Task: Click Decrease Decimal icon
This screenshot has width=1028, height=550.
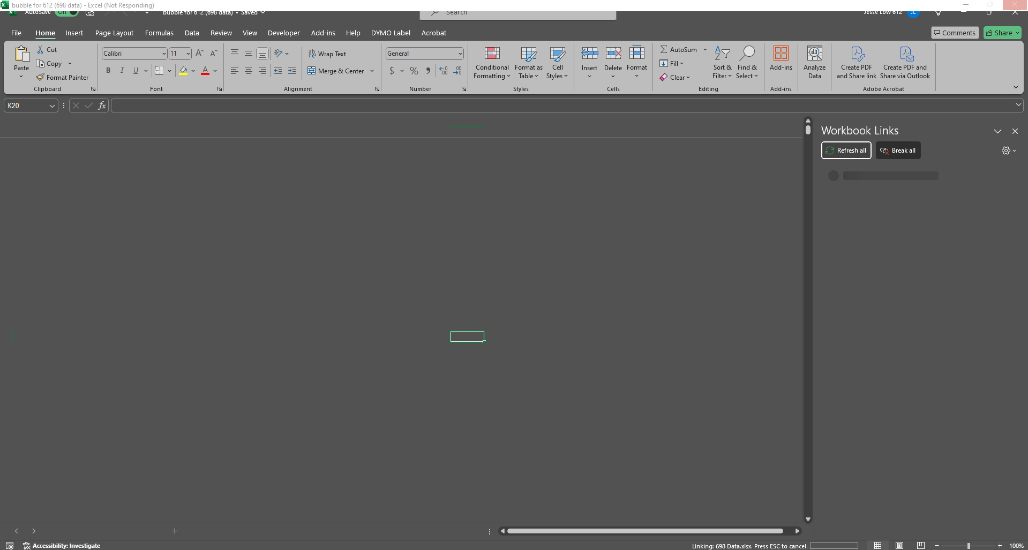Action: [457, 71]
